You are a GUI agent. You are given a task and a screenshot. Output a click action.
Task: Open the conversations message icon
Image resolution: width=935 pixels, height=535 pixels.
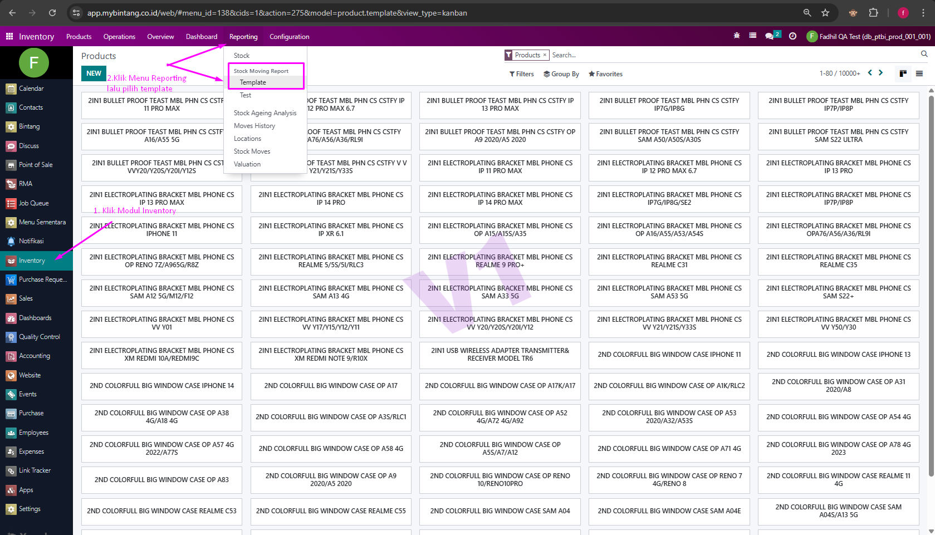point(770,36)
